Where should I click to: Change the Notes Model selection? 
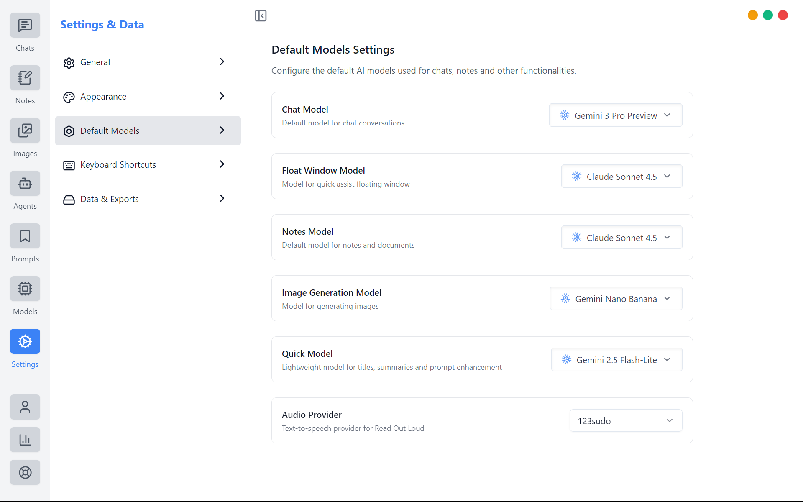[621, 238]
